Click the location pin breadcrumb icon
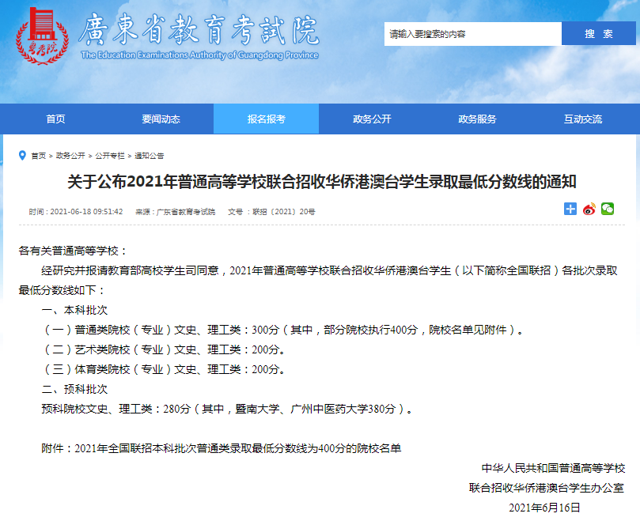 22,155
